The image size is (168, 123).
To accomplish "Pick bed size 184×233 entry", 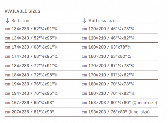I will (x=31, y=66).
